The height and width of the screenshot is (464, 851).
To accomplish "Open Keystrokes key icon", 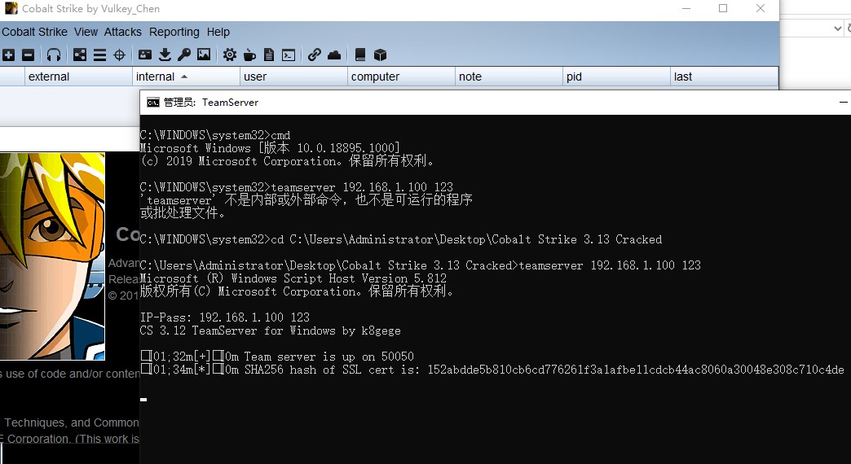I will pyautogui.click(x=184, y=55).
